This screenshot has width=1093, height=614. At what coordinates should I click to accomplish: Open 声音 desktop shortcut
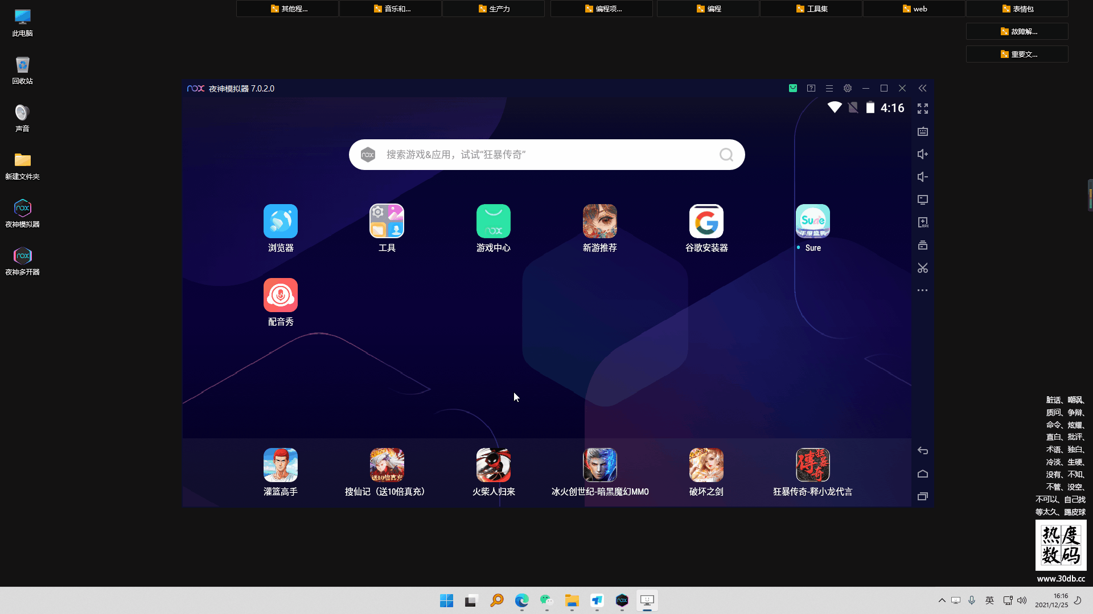click(x=22, y=118)
